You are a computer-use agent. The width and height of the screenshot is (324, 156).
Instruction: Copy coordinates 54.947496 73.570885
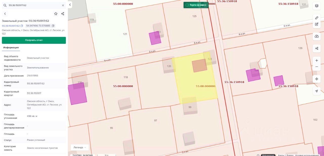[53, 26]
